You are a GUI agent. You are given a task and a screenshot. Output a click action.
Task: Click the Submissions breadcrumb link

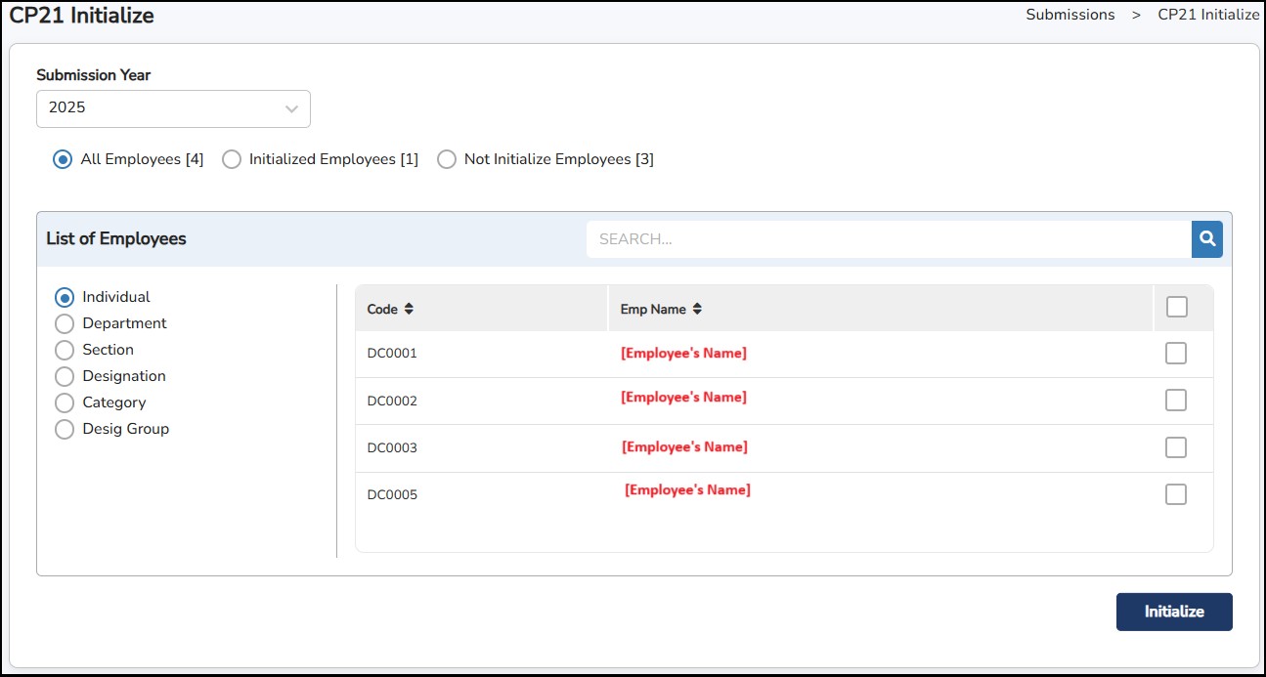click(x=1070, y=15)
